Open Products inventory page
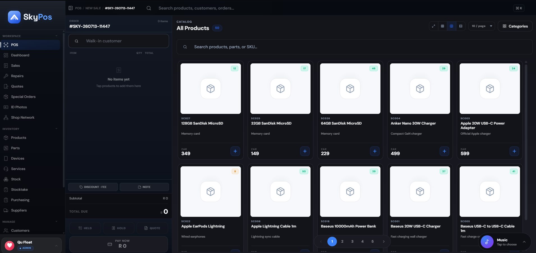The width and height of the screenshot is (536, 253). point(30,138)
